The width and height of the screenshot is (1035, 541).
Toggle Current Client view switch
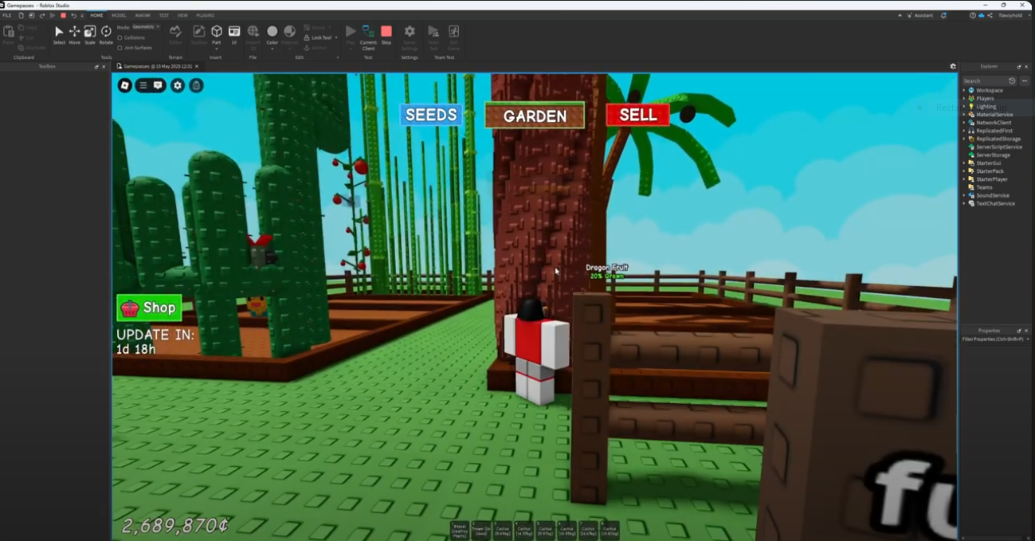click(x=368, y=34)
